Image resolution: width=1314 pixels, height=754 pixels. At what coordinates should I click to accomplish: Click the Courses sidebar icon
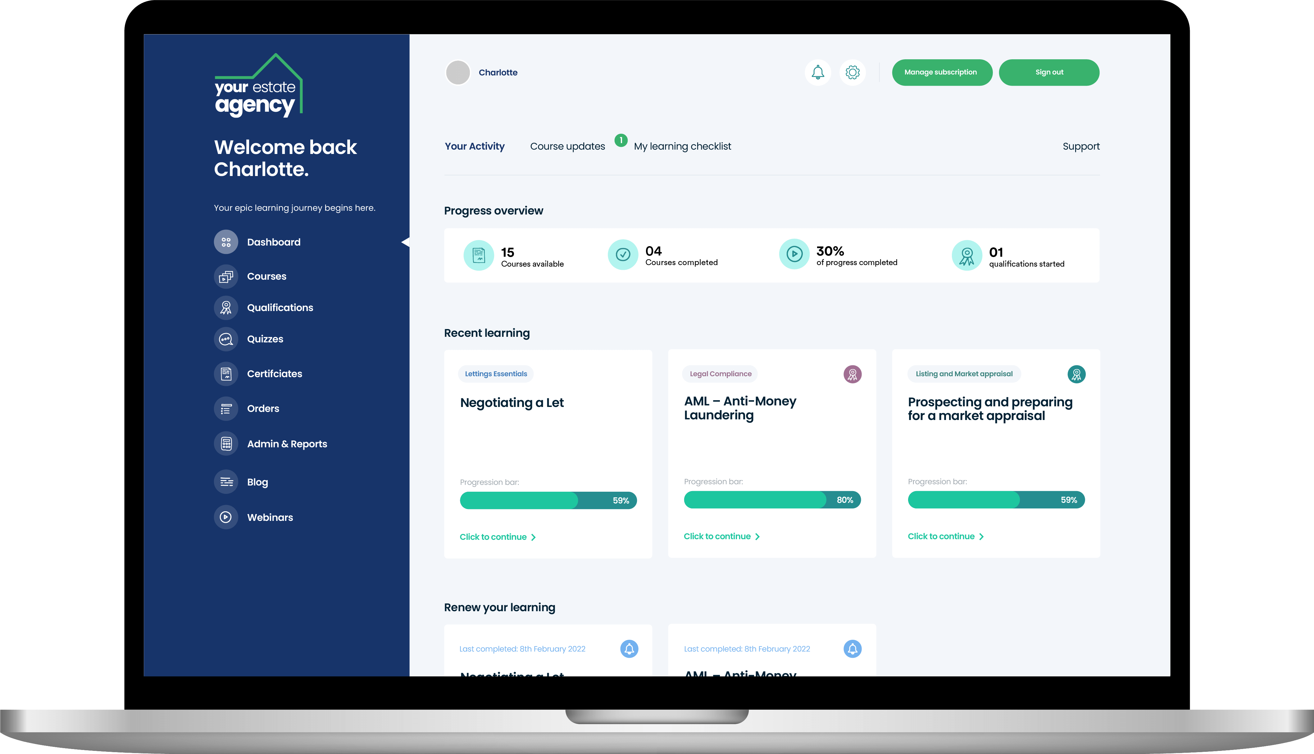tap(226, 277)
